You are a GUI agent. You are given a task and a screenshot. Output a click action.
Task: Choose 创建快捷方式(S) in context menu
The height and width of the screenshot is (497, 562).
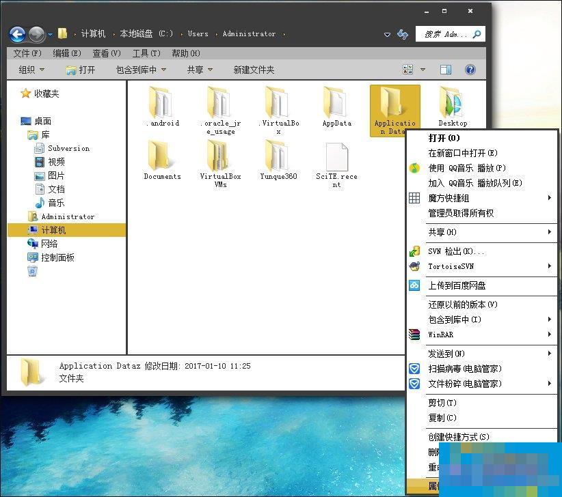coord(483,437)
